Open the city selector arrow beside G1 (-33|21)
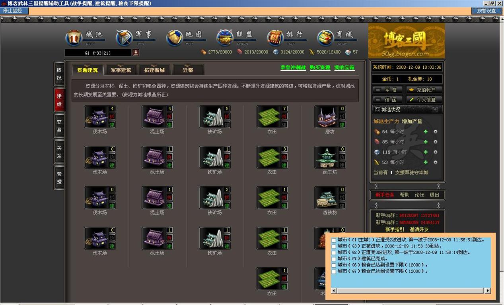Image resolution: width=504 pixels, height=305 pixels. 136,52
